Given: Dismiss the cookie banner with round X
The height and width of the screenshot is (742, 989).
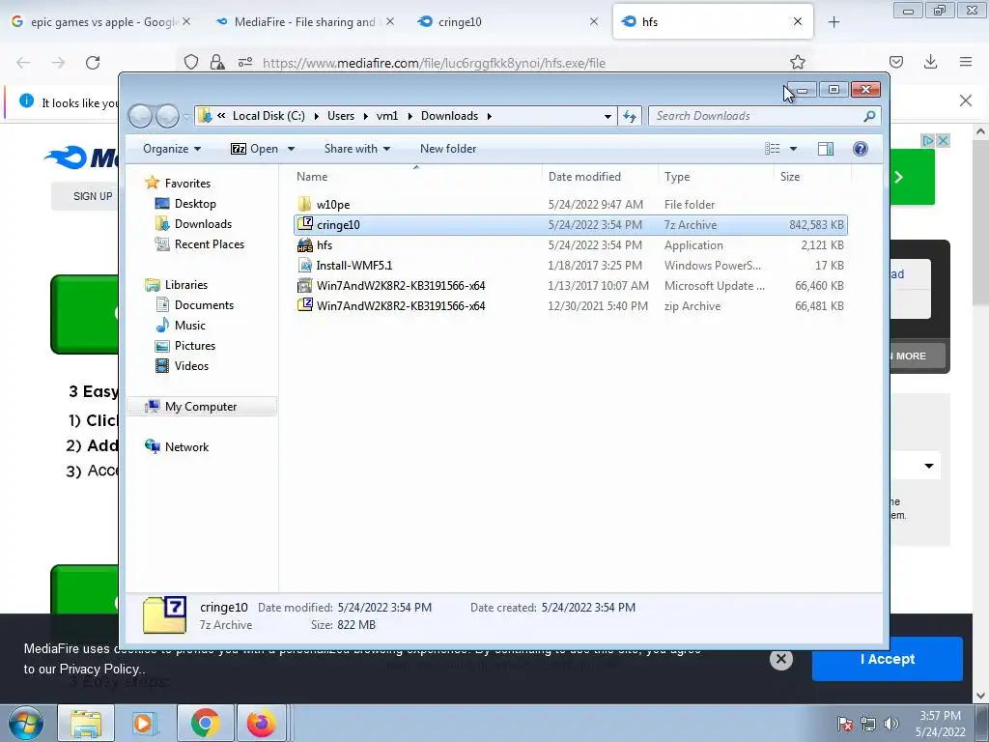Looking at the screenshot, I should [780, 659].
